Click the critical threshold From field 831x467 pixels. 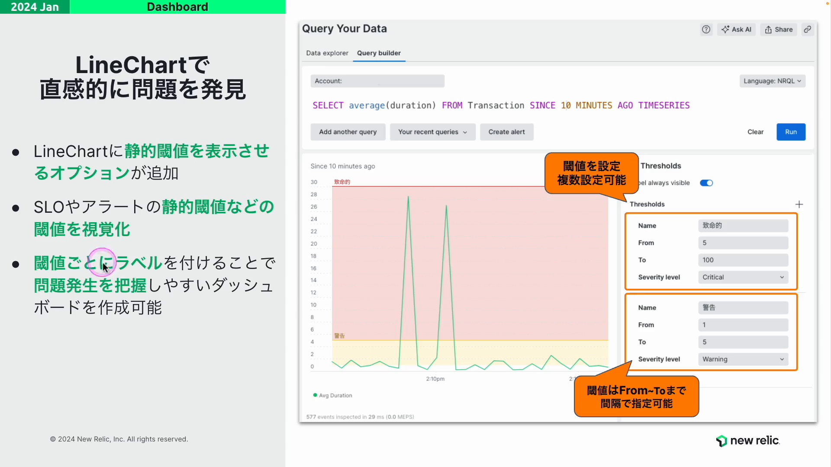tap(743, 243)
